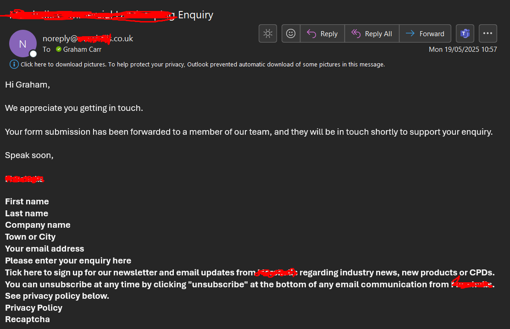Click the Recaptcha text at the bottom
Screen dimensions: 510x329
(28, 319)
